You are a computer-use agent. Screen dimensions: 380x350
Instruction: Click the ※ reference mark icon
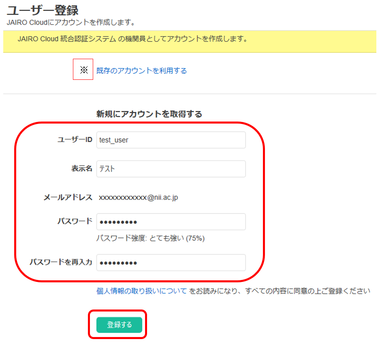pyautogui.click(x=83, y=70)
